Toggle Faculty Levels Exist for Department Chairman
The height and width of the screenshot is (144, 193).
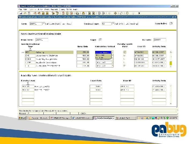(x=124, y=55)
